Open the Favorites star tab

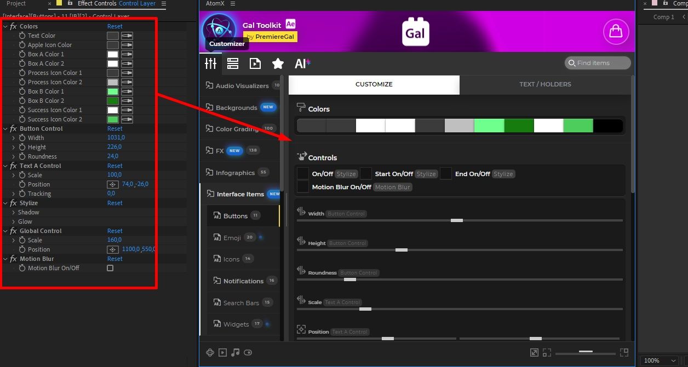click(278, 63)
